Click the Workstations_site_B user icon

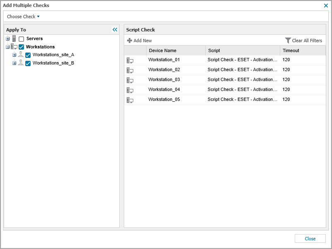[x=21, y=63]
